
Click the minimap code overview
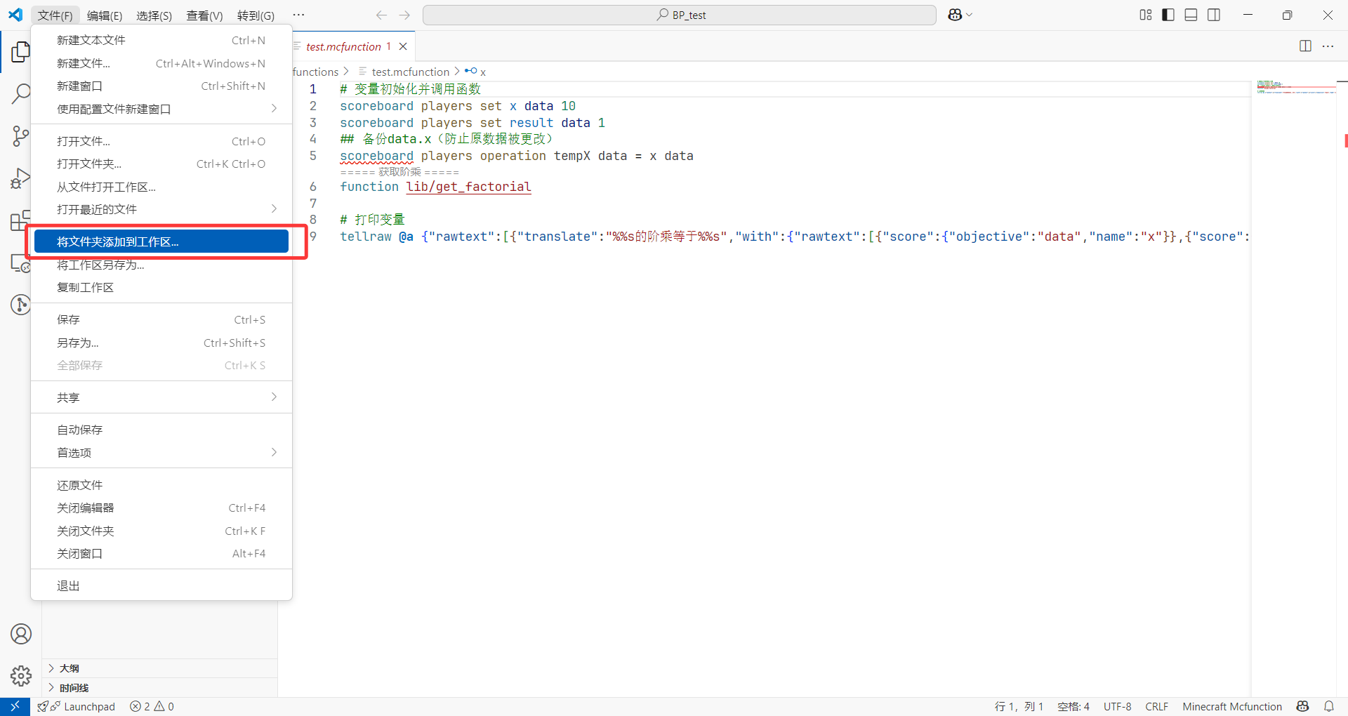(x=1296, y=87)
